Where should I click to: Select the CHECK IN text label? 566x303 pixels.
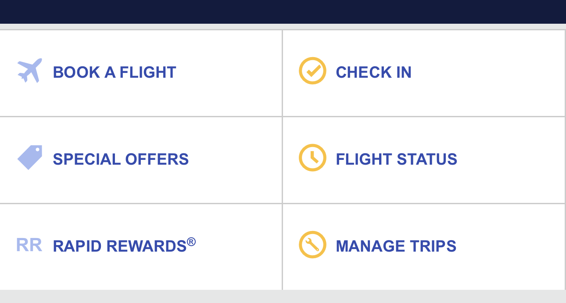click(x=373, y=72)
